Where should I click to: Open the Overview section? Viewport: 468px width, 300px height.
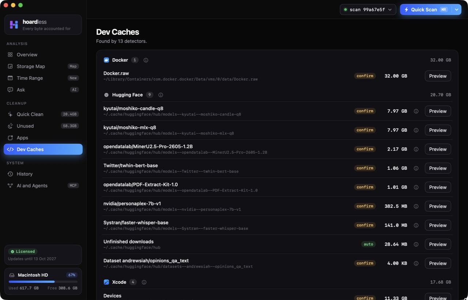[43, 55]
